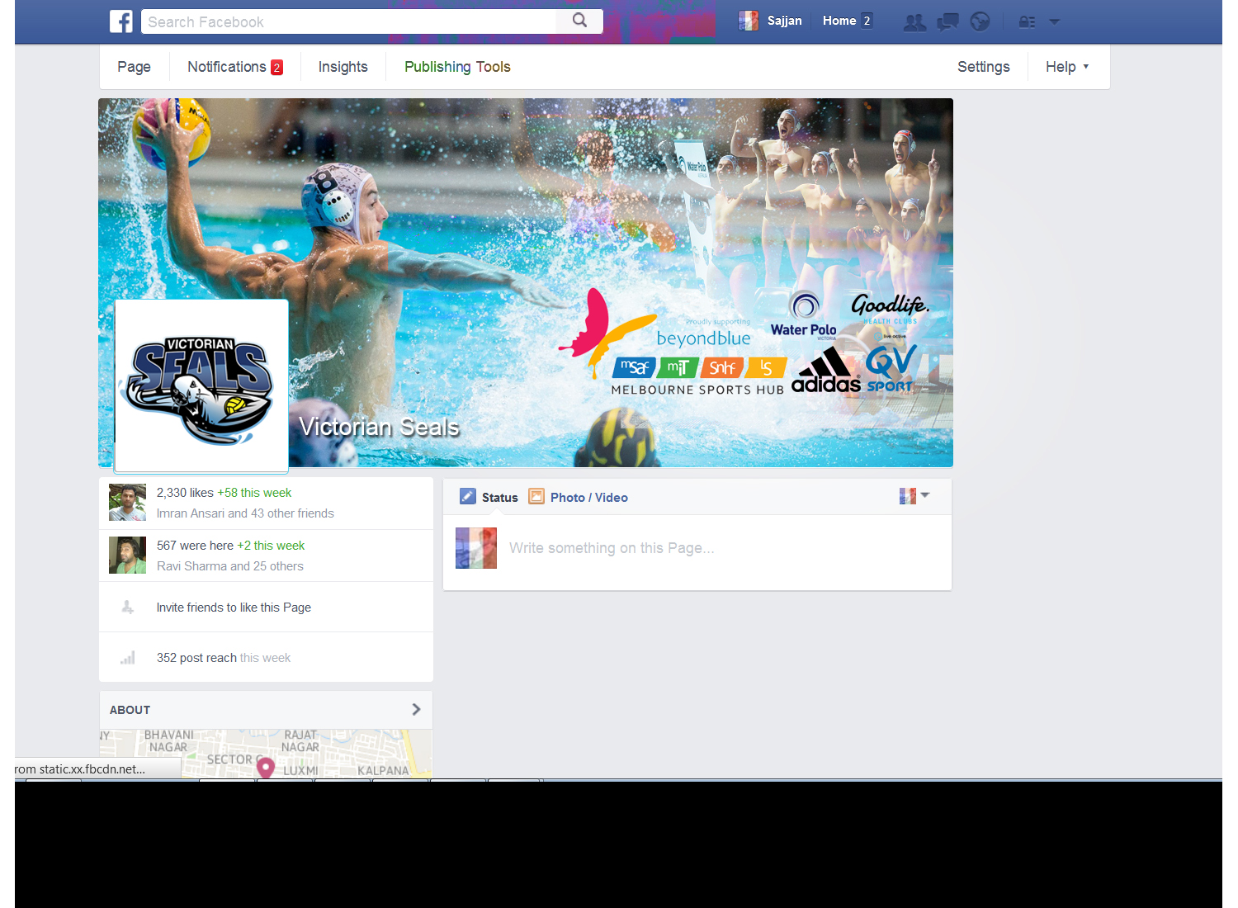Click the post reach chart icon

pos(127,657)
